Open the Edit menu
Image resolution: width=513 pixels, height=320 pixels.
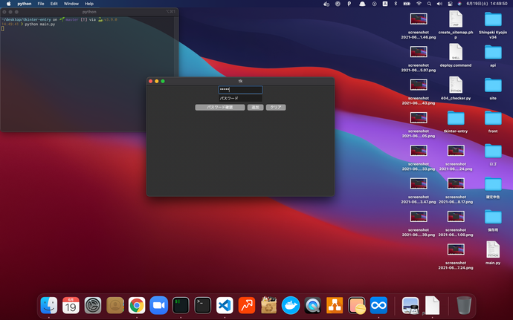click(54, 4)
